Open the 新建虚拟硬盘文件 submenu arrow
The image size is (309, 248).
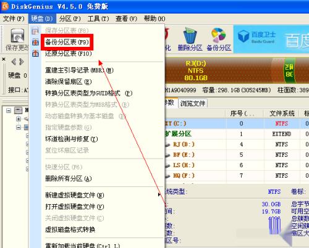[159, 195]
